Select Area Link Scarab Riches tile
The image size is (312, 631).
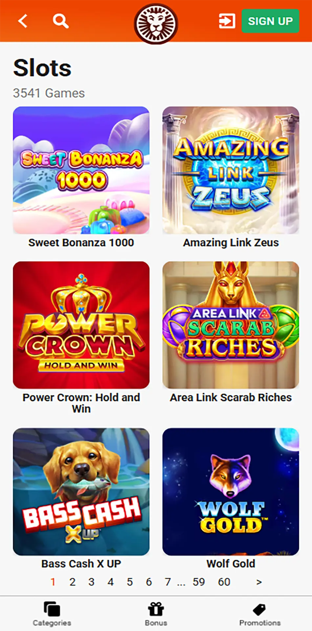[x=231, y=325]
